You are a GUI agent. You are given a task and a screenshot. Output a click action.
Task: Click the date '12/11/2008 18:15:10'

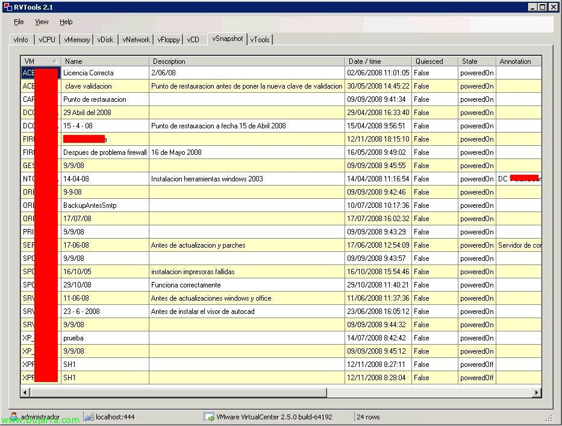(x=378, y=139)
